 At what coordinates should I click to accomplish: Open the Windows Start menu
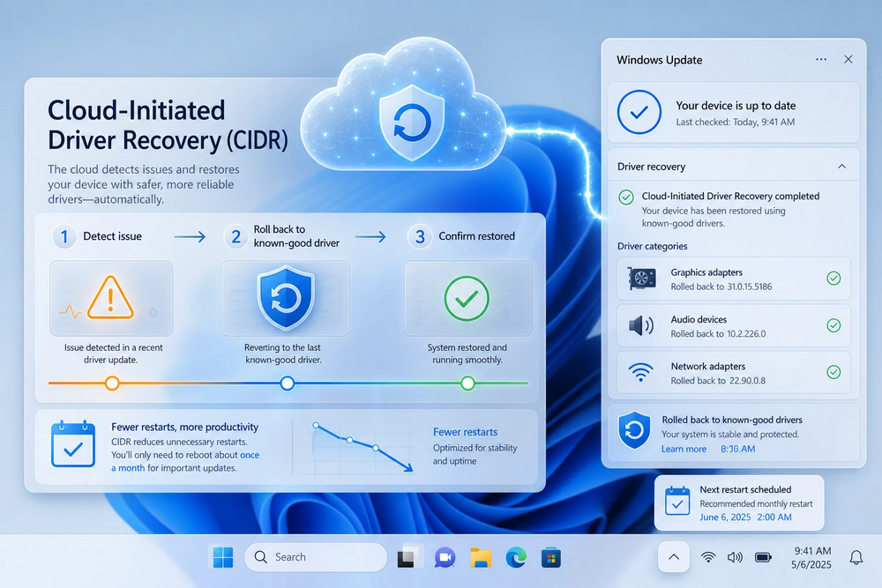[223, 557]
